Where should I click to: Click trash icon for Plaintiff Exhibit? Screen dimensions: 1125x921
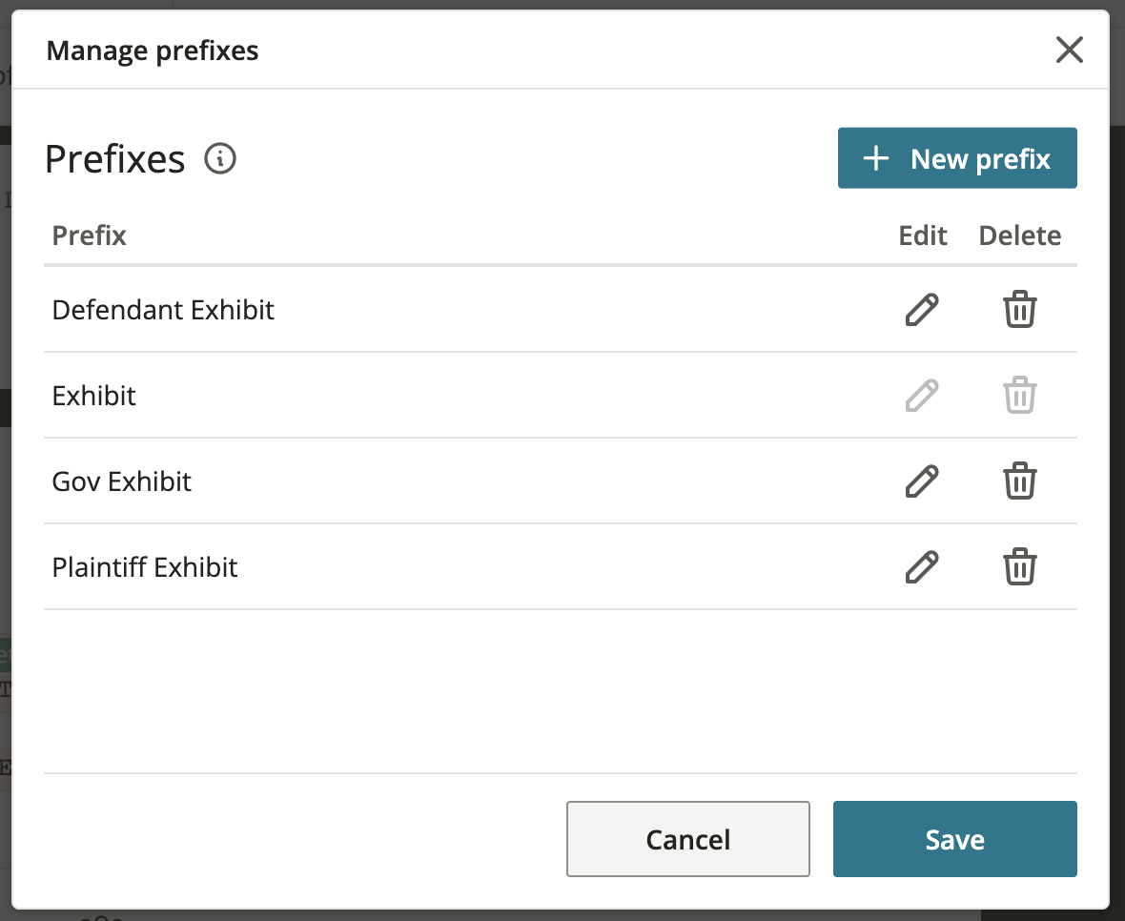click(1019, 567)
